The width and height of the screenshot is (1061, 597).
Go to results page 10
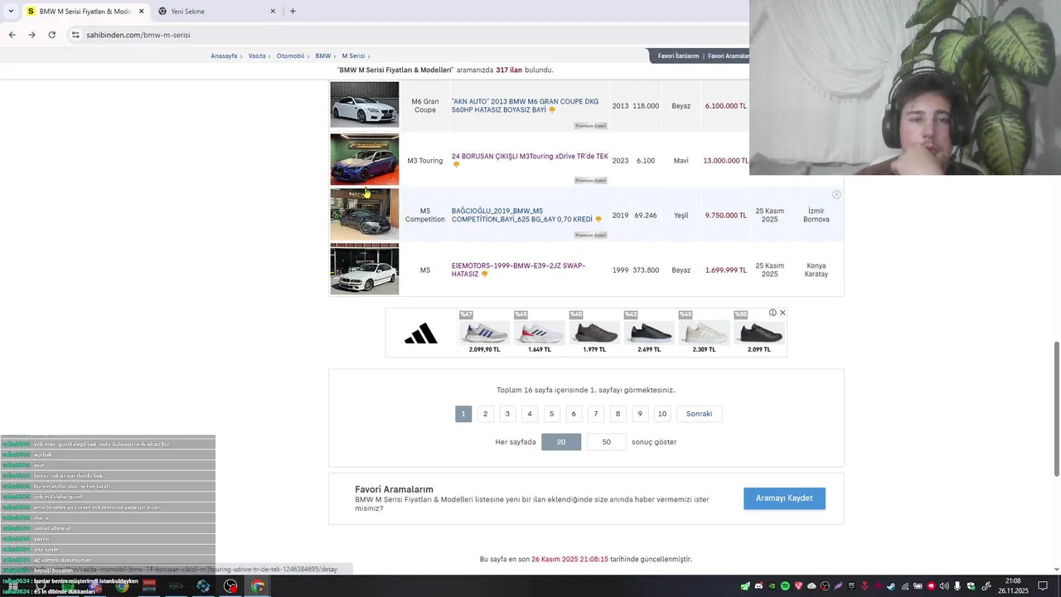point(662,414)
